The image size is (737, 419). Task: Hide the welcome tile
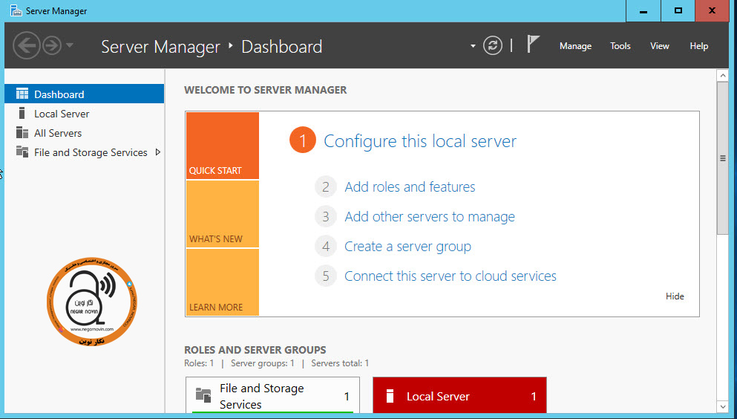coord(675,296)
